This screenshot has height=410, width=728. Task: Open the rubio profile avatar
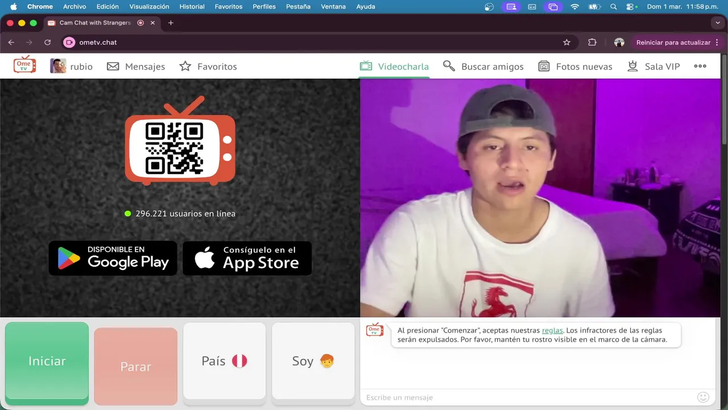click(58, 66)
